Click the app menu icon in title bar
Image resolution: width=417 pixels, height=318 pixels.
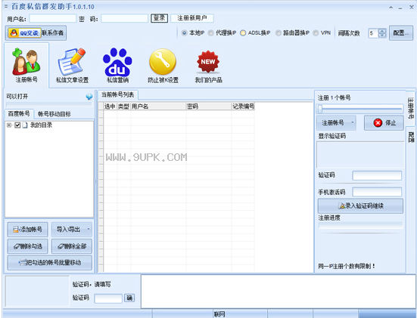tap(6, 6)
